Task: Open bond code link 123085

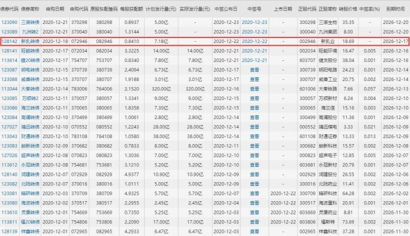Action: 9,98
